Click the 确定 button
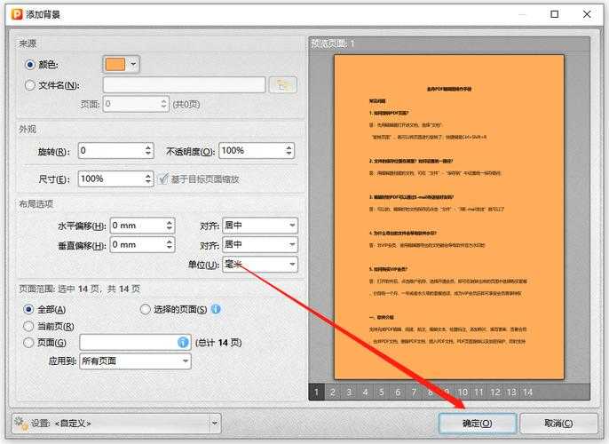This screenshot has width=609, height=444. tap(477, 424)
